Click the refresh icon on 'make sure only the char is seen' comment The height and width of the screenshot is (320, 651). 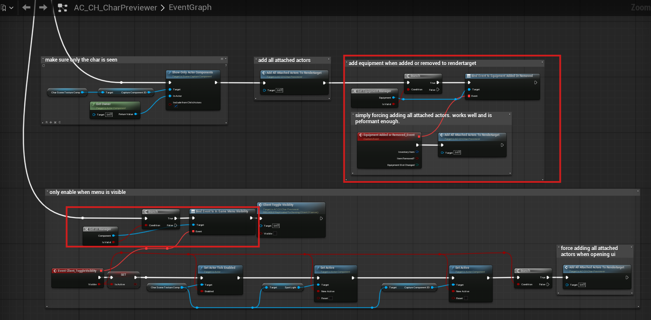[43, 66]
